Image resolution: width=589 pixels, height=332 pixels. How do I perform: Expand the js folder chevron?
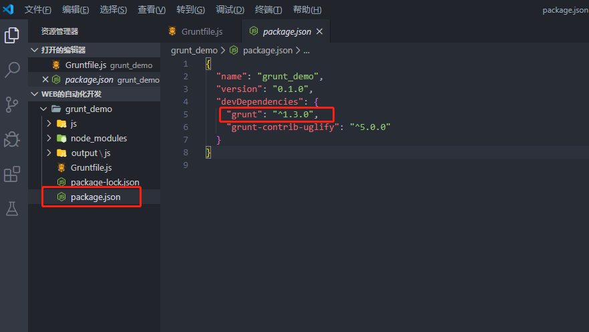tap(49, 123)
